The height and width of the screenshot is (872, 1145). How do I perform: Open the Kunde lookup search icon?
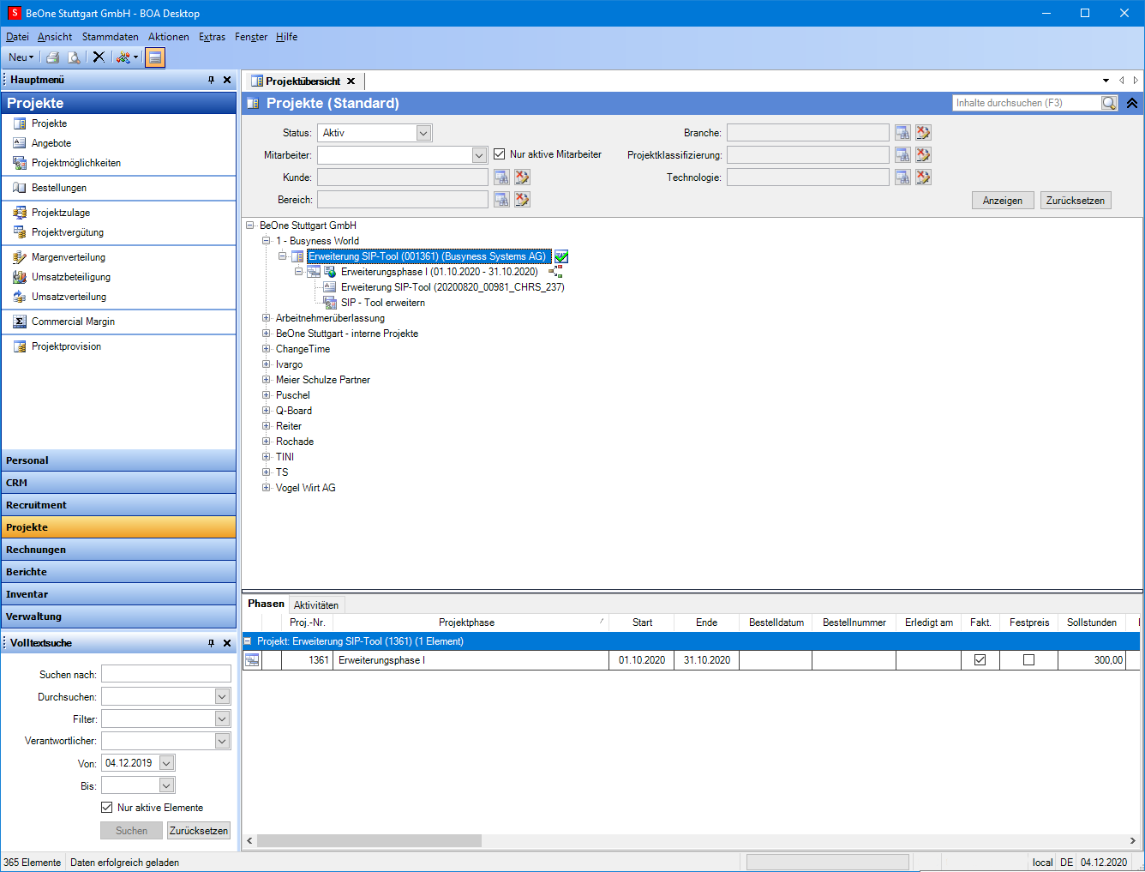click(x=501, y=177)
